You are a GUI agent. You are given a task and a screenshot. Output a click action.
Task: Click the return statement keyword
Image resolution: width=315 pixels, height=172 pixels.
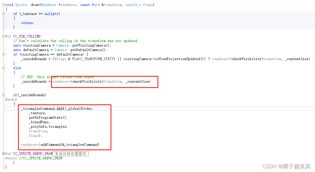tap(27, 23)
